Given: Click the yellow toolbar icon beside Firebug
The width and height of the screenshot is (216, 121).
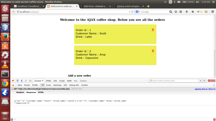Looking at the screenshot, I should pyautogui.click(x=206, y=12).
